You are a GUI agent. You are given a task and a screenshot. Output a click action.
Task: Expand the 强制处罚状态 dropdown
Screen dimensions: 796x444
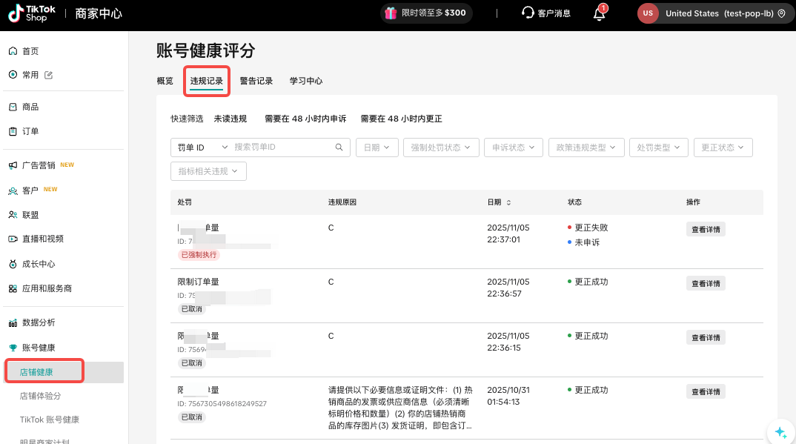coord(441,148)
